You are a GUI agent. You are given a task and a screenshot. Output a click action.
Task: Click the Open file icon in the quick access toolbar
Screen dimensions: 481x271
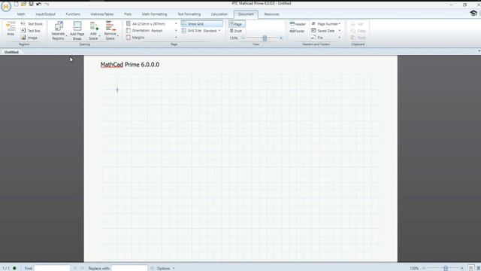pos(23,4)
